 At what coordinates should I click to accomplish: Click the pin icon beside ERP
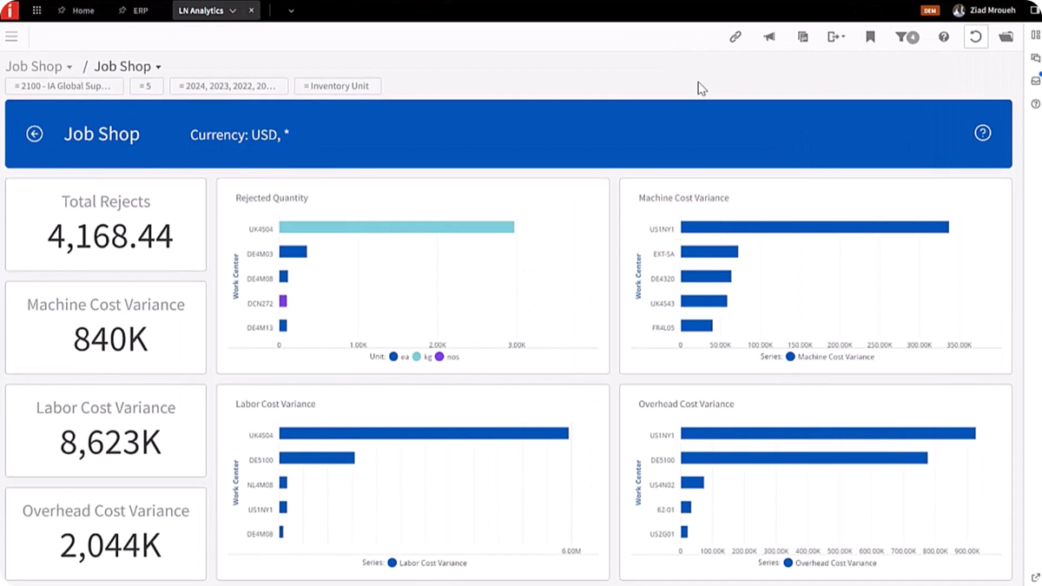pyautogui.click(x=122, y=10)
